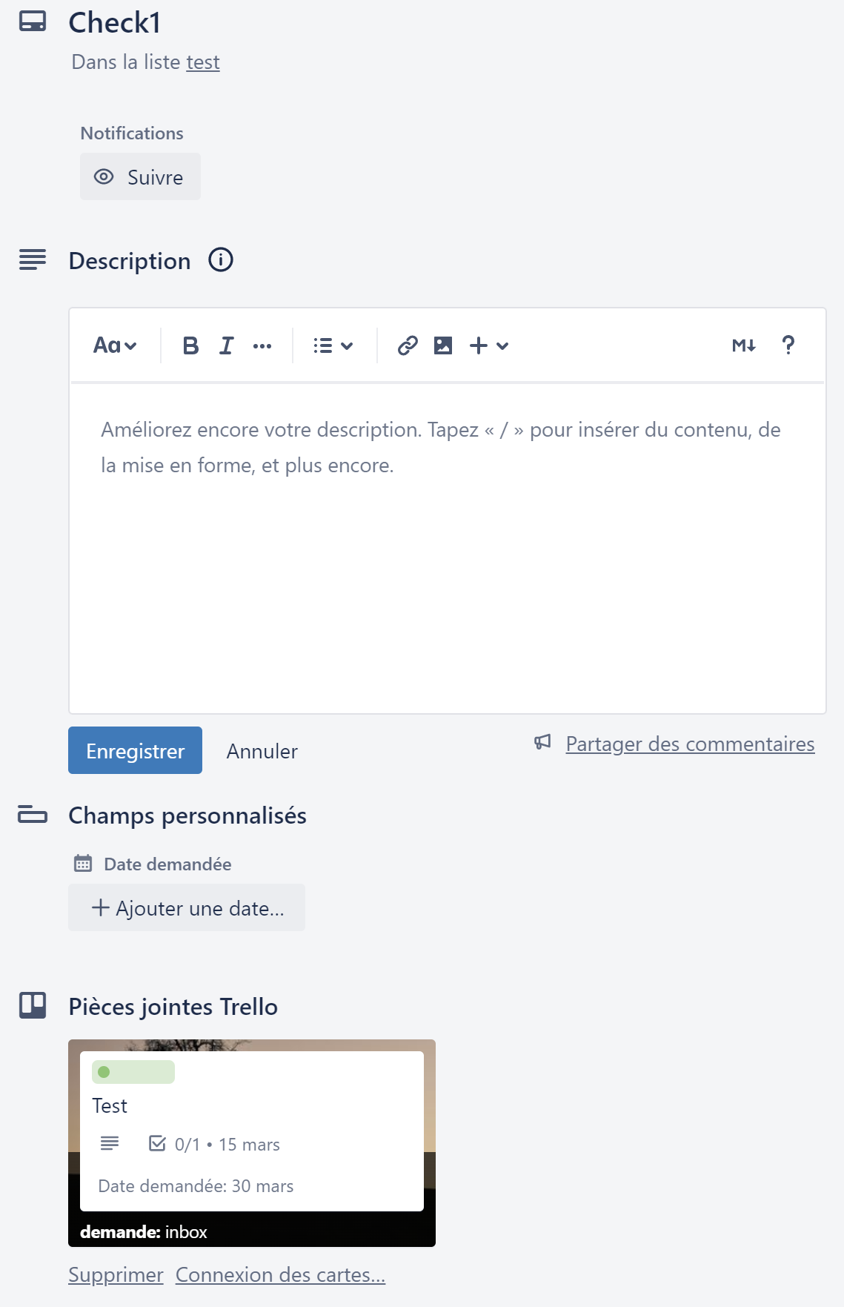Click the Enregistrer button
This screenshot has width=844, height=1307.
135,750
